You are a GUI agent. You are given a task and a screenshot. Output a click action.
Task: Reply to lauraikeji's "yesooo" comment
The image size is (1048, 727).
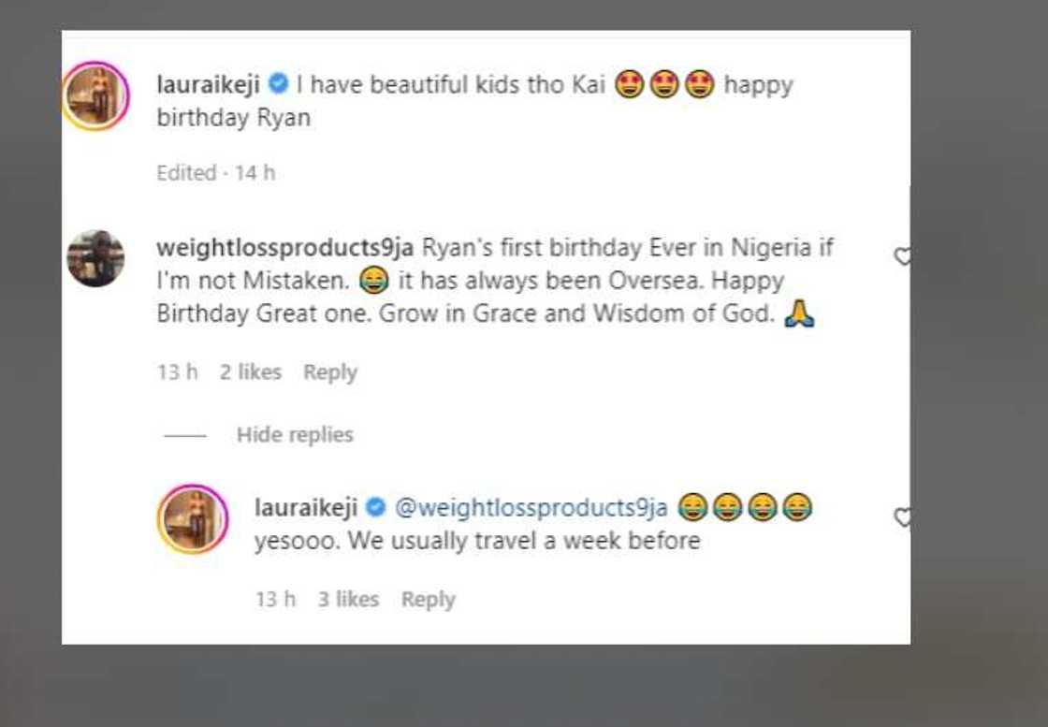[428, 600]
